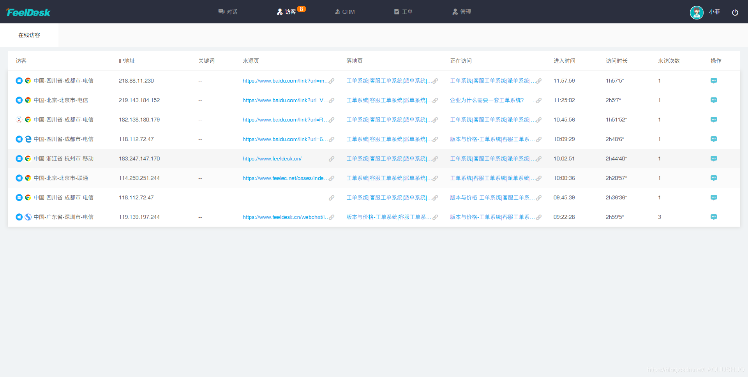Click the Safari icon for the Shenzhen visitor
This screenshot has height=377, width=748.
tap(28, 217)
